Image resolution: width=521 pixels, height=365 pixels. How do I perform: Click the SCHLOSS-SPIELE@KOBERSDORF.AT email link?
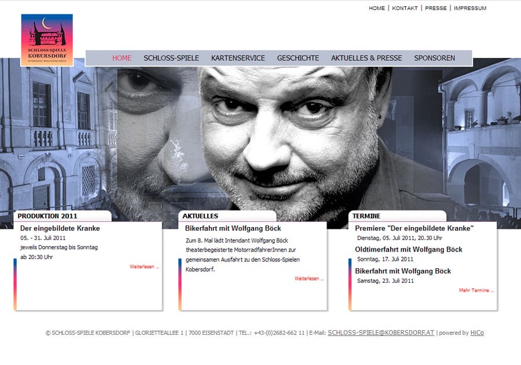(381, 333)
